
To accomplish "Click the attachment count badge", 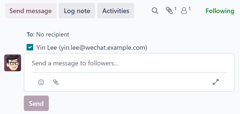I will (x=175, y=9).
